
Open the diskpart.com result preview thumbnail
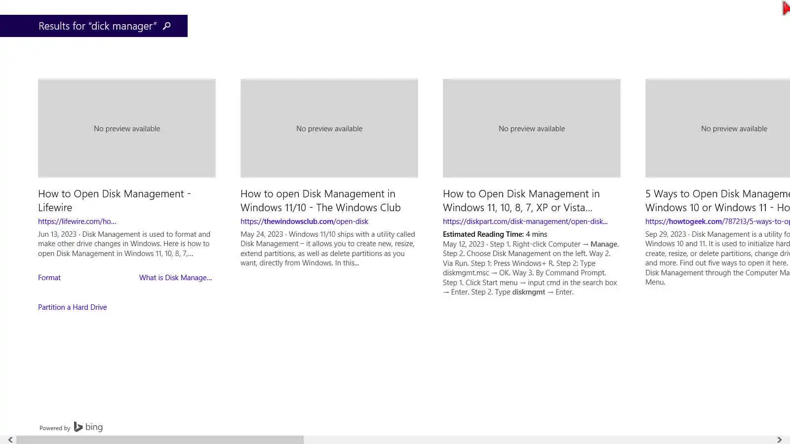click(x=532, y=128)
